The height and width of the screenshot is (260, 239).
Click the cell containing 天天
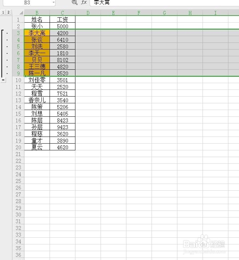[x=37, y=87]
